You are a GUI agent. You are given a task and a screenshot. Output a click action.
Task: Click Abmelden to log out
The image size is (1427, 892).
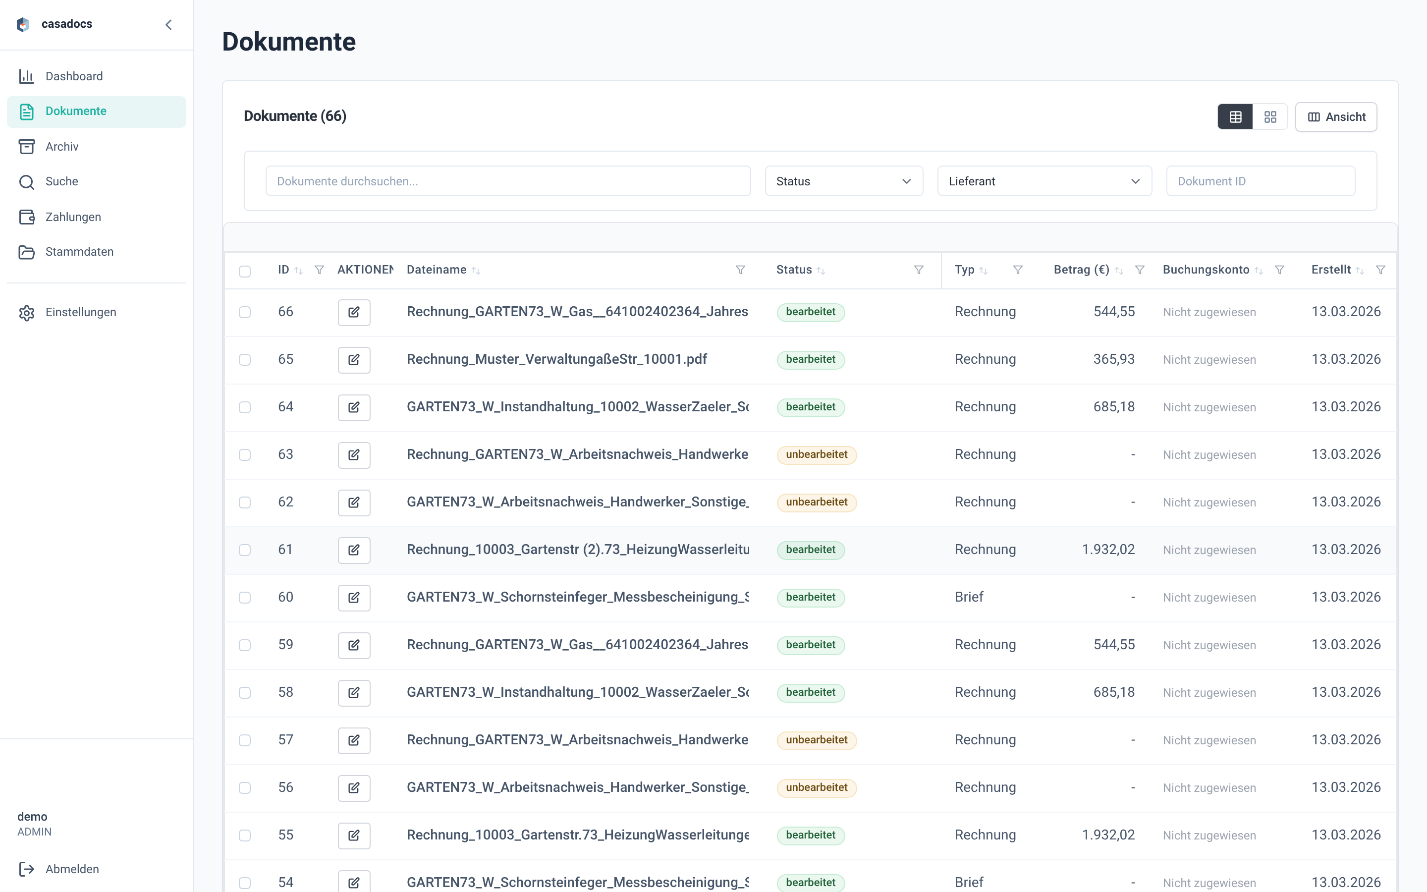72,869
